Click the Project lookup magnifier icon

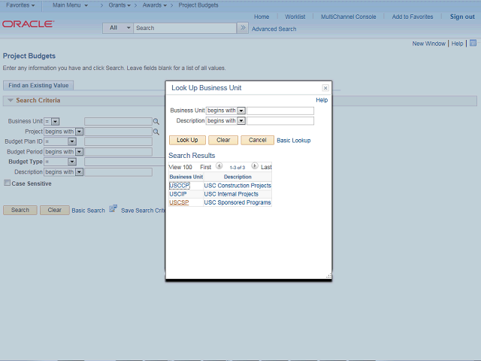click(x=156, y=132)
